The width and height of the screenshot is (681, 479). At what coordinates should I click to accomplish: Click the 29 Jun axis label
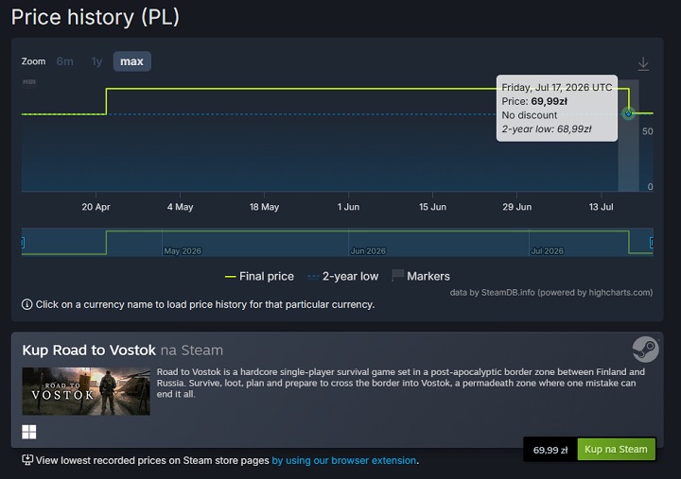pyautogui.click(x=516, y=207)
